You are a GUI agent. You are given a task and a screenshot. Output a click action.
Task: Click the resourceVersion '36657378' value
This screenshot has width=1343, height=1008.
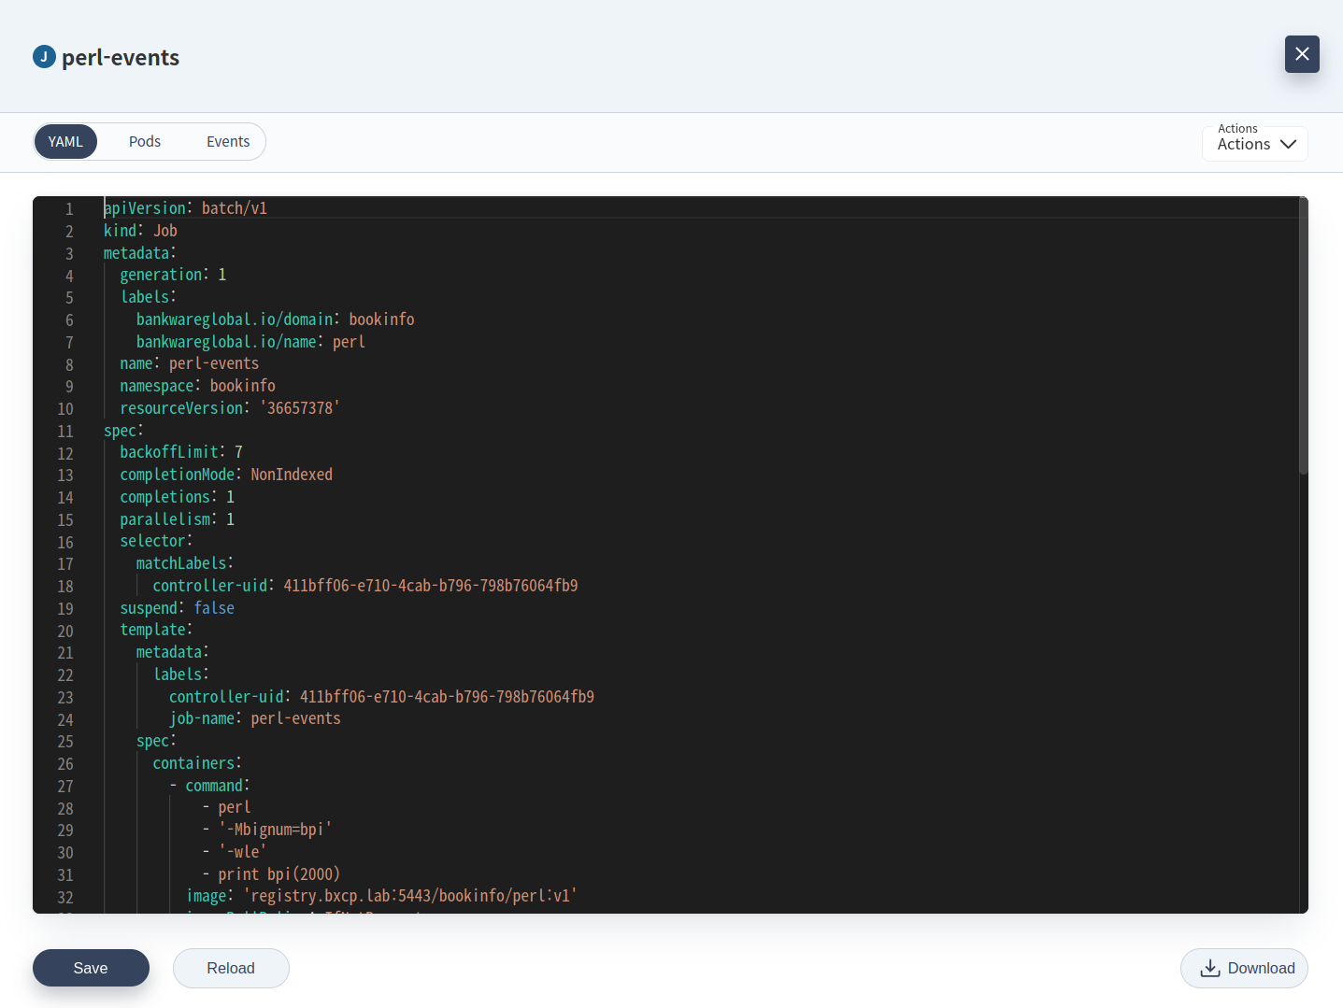(299, 408)
